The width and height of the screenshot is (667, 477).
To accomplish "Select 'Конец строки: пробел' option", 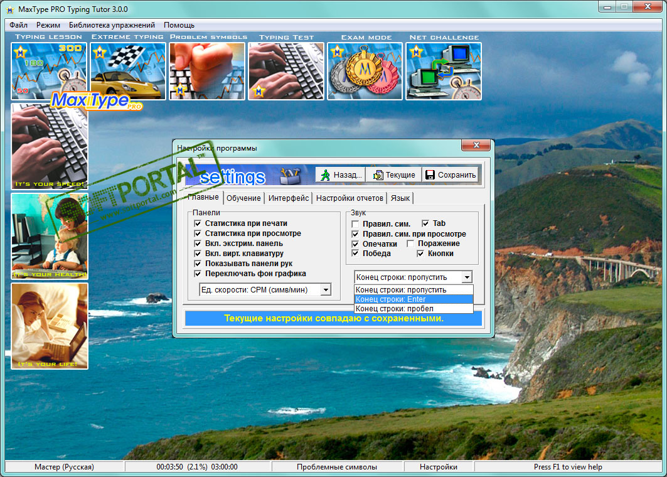I will point(414,309).
